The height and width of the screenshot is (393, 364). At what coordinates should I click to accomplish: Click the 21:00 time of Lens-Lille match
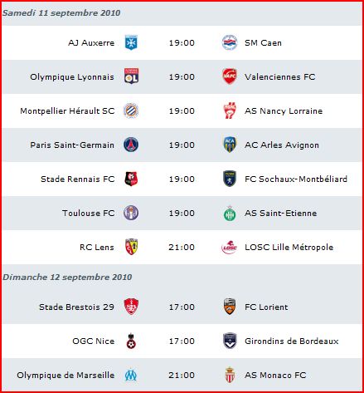coord(182,247)
